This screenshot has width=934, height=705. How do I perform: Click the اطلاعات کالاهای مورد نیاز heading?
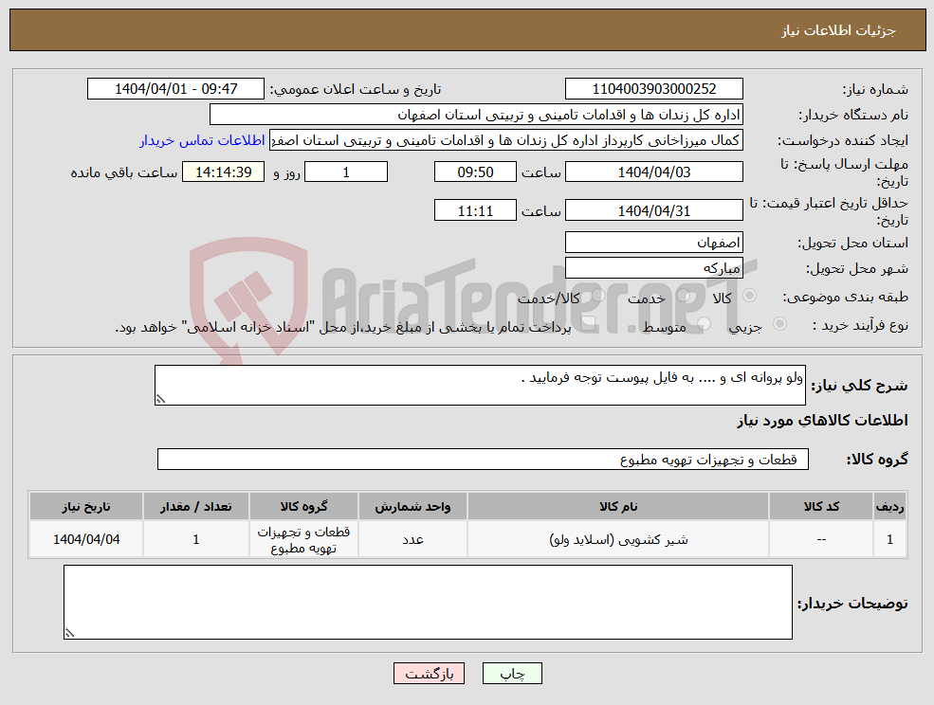tap(822, 421)
